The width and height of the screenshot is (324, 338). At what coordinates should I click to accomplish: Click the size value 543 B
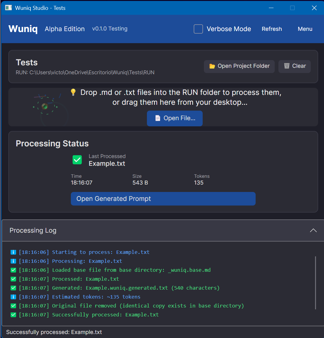[140, 183]
